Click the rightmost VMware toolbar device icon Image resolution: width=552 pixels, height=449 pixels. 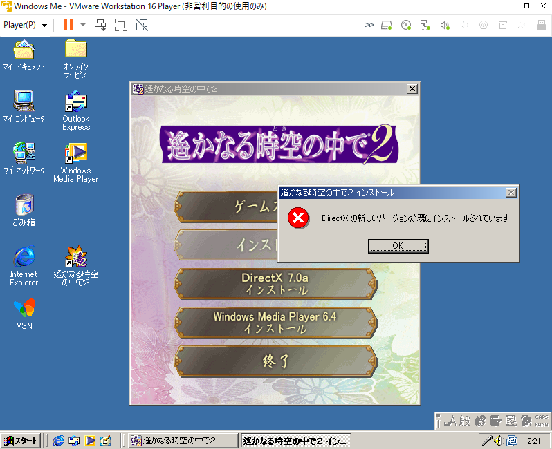pos(542,25)
